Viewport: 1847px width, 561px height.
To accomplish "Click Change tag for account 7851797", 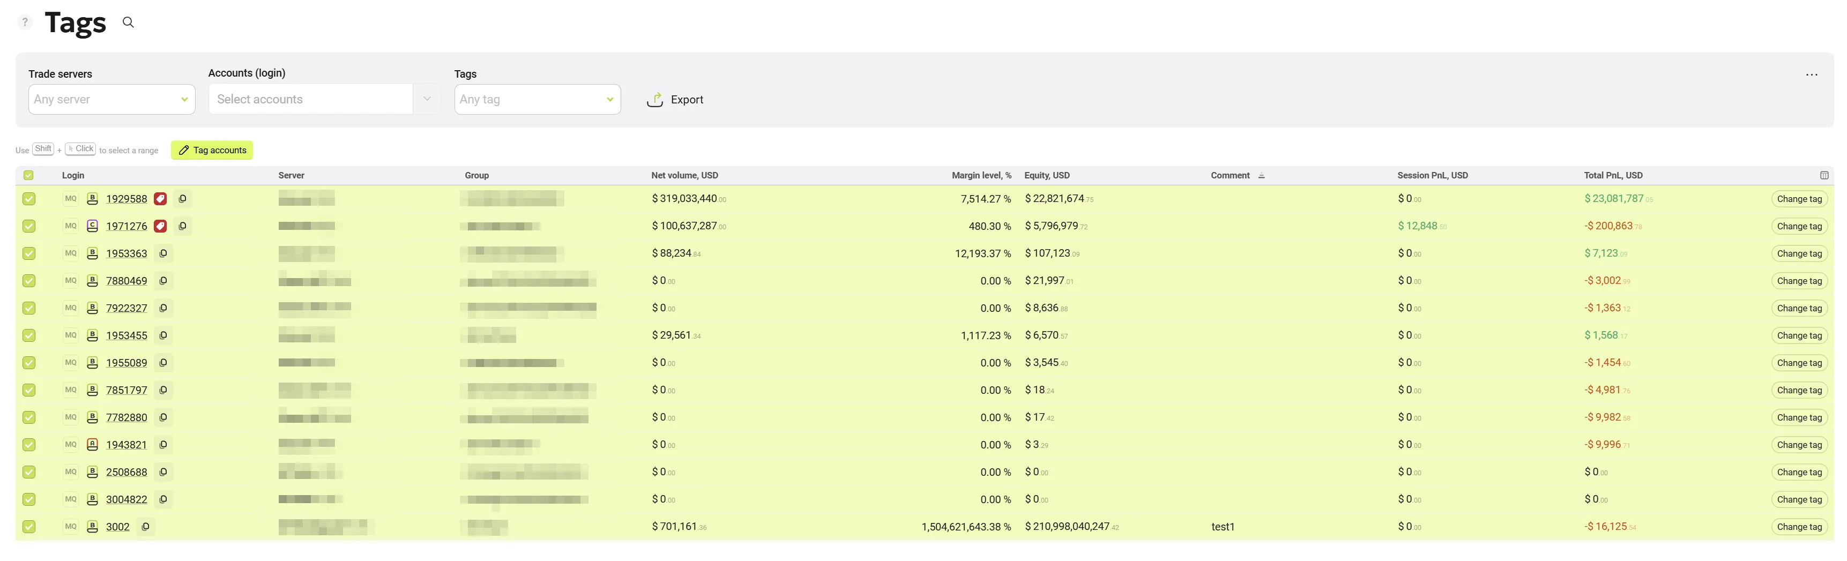I will point(1799,391).
